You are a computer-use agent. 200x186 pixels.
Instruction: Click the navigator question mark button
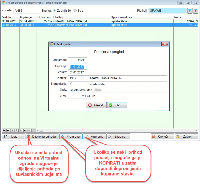tap(17, 130)
